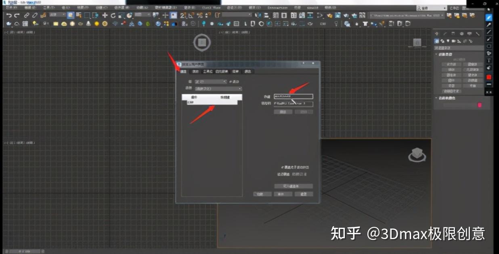Select the Select and Rotate tool

pyautogui.click(x=113, y=16)
